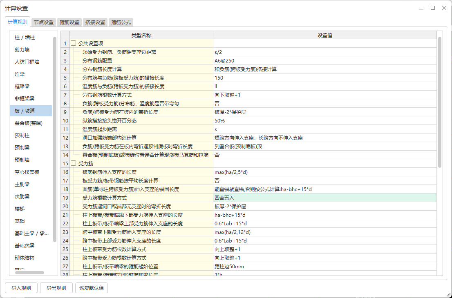Click the 导出规则 button

tap(56, 288)
